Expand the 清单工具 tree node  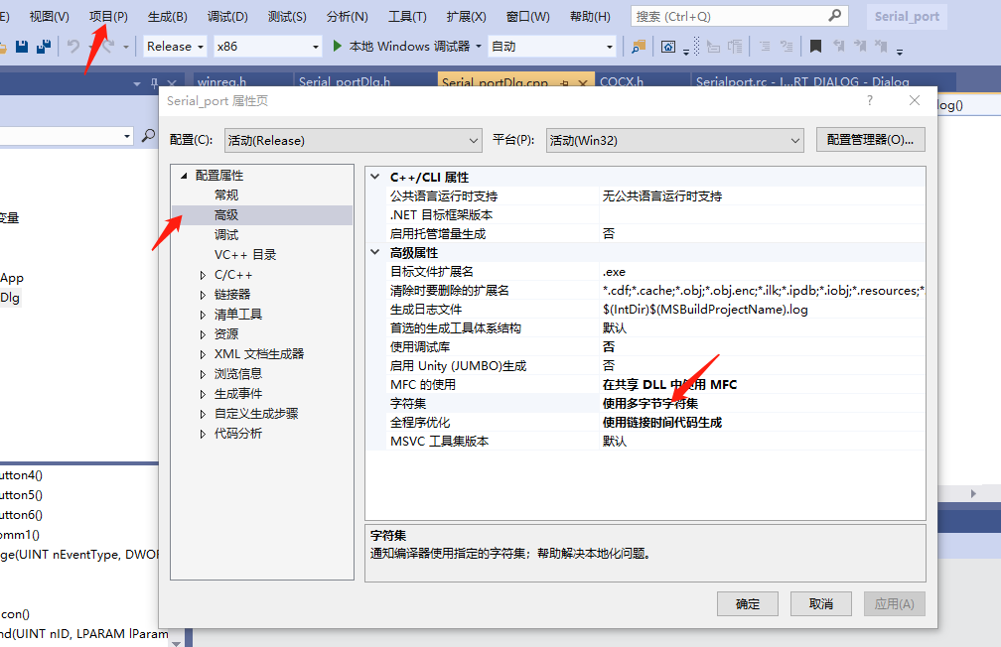click(x=203, y=315)
